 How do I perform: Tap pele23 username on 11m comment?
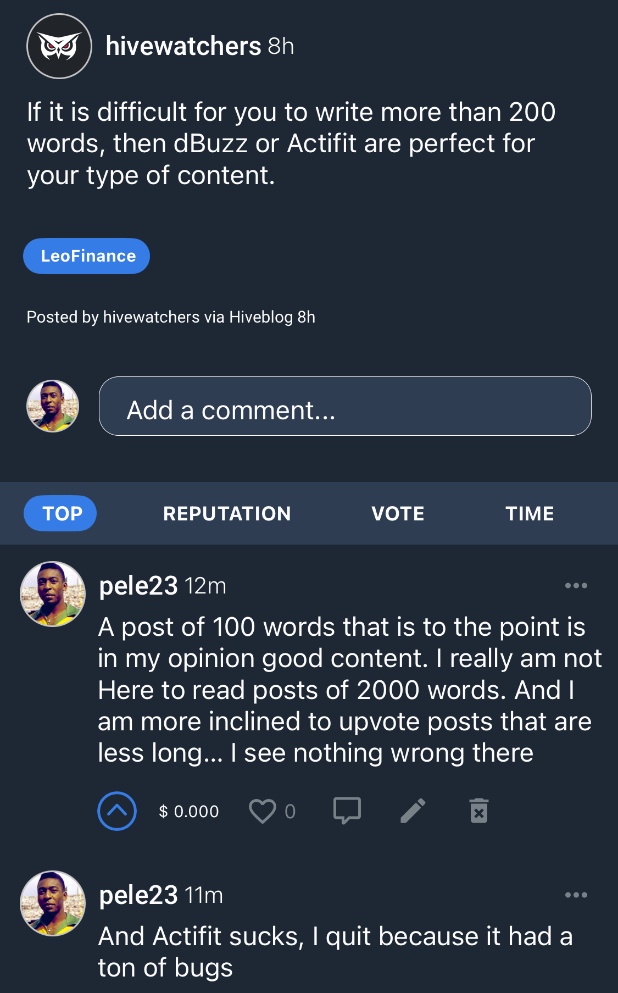coord(138,895)
